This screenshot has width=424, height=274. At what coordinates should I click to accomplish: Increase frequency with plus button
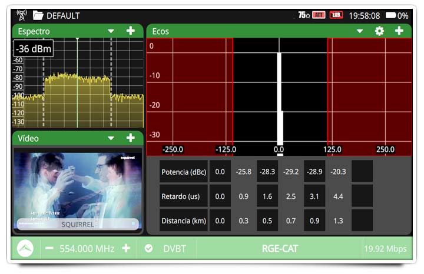pyautogui.click(x=126, y=248)
